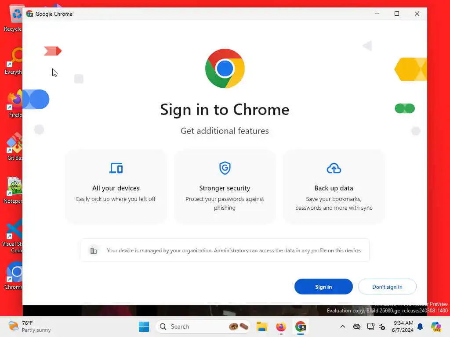Open File Explorer from the taskbar
450x337 pixels.
[262, 326]
